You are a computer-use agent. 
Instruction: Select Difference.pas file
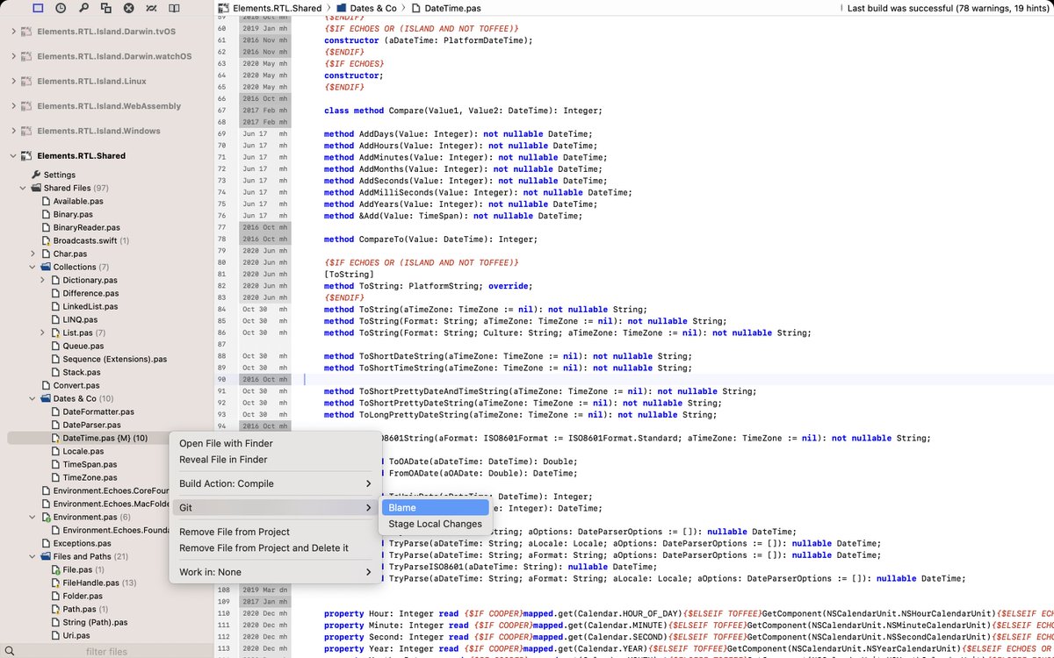[90, 293]
